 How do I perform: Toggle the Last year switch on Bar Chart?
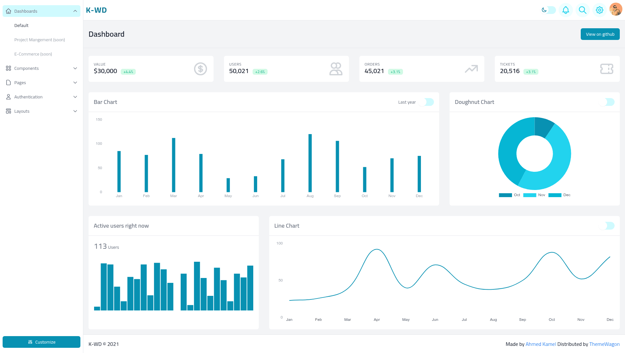(x=426, y=102)
